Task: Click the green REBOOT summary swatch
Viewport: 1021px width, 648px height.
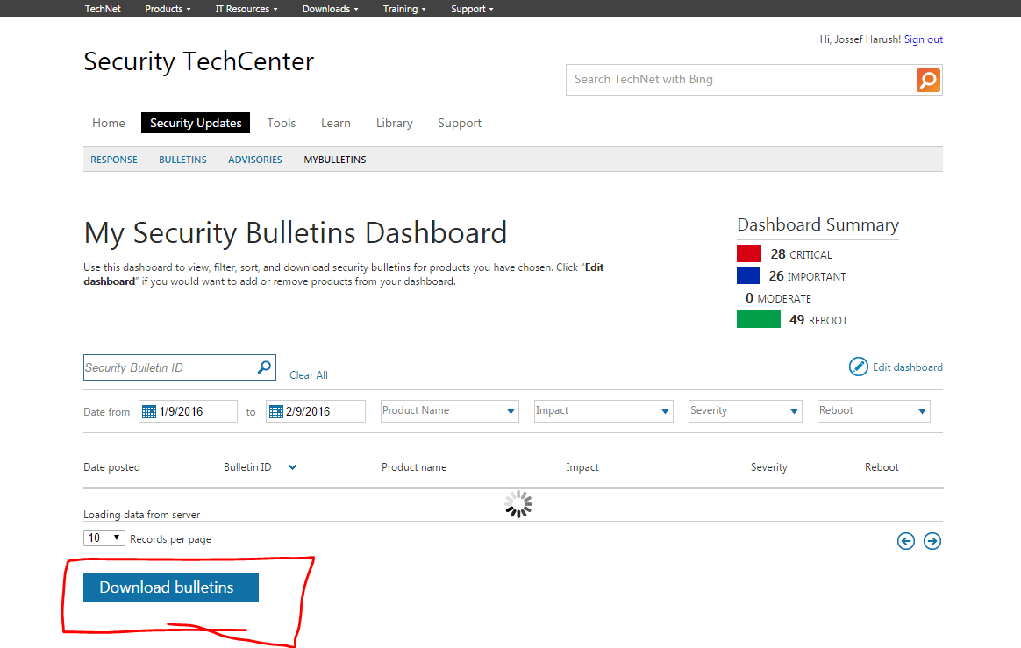Action: click(759, 319)
